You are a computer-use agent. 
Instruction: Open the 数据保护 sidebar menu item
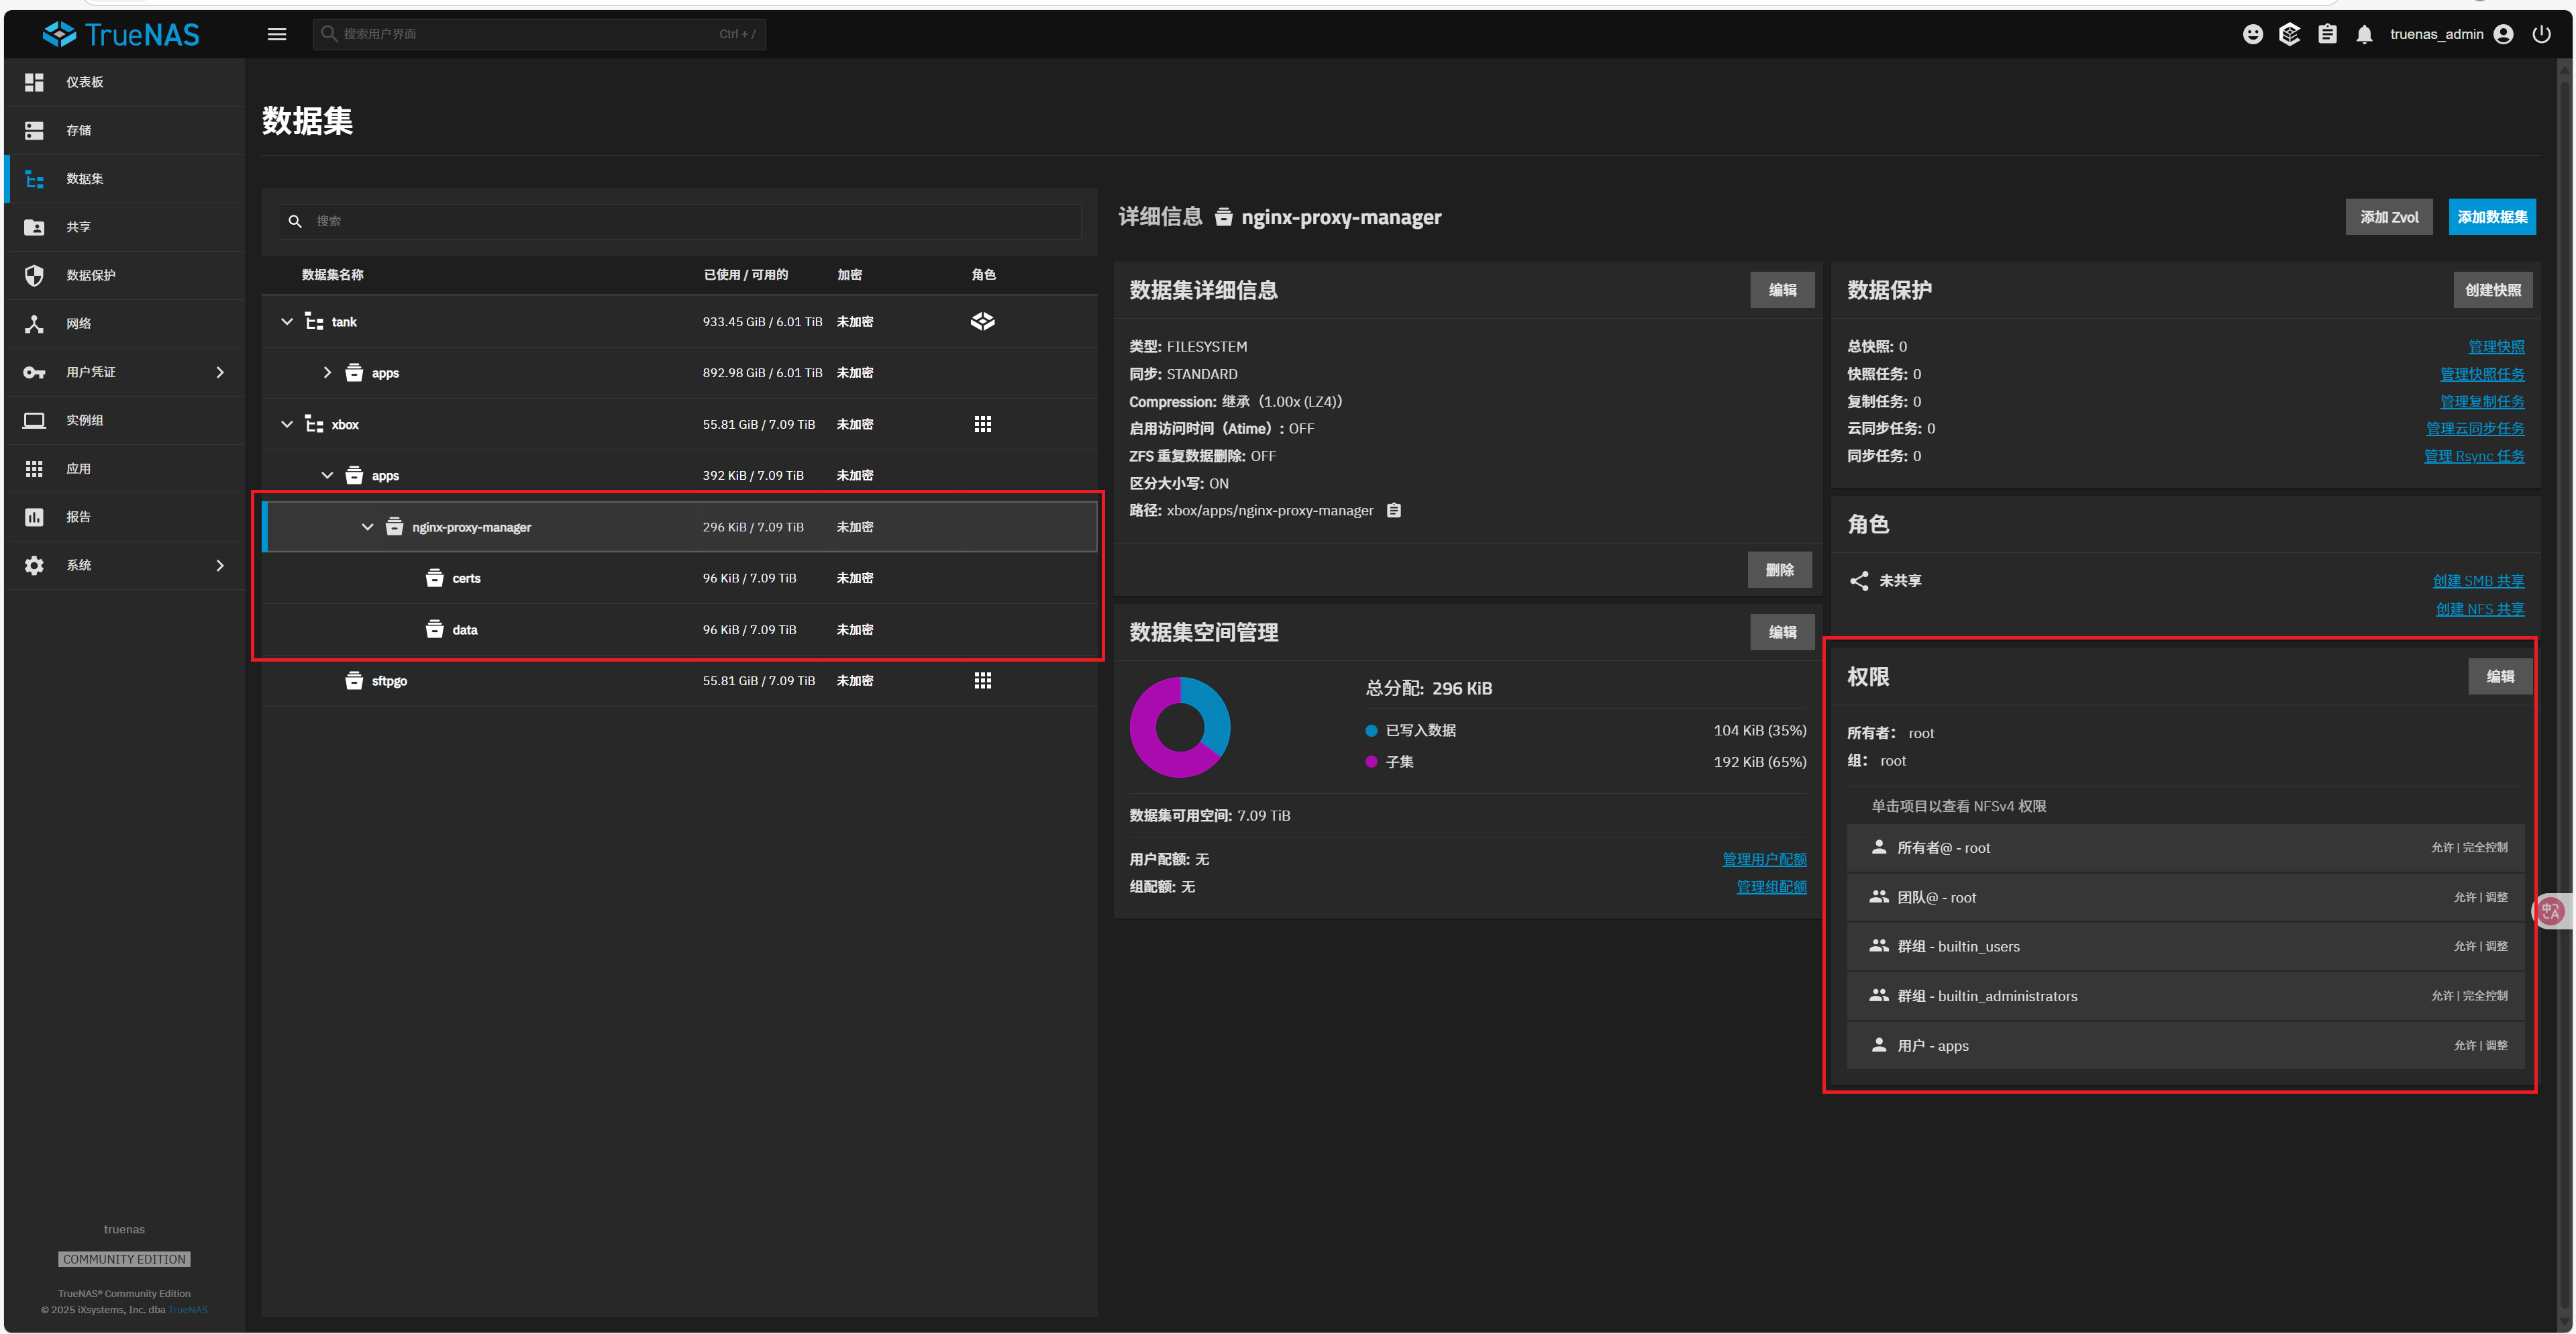93,275
